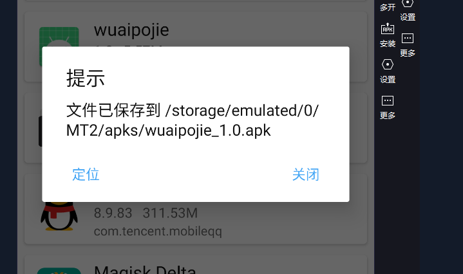Click the QQ penguin app icon
The width and height of the screenshot is (463, 274).
tap(59, 216)
